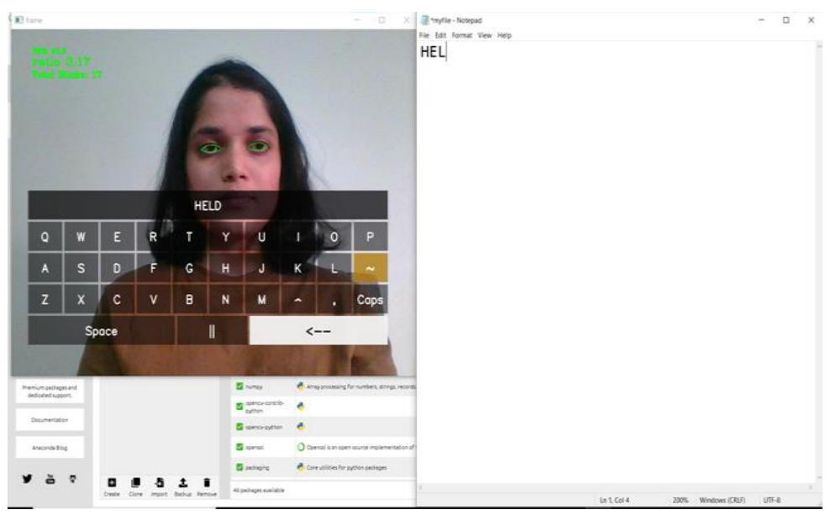Click the Notepad horizontal scrollbar
The image size is (836, 515).
(x=617, y=487)
